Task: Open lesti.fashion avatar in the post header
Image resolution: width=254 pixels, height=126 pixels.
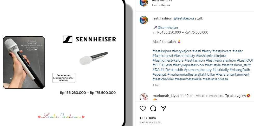Action: click(x=144, y=3)
